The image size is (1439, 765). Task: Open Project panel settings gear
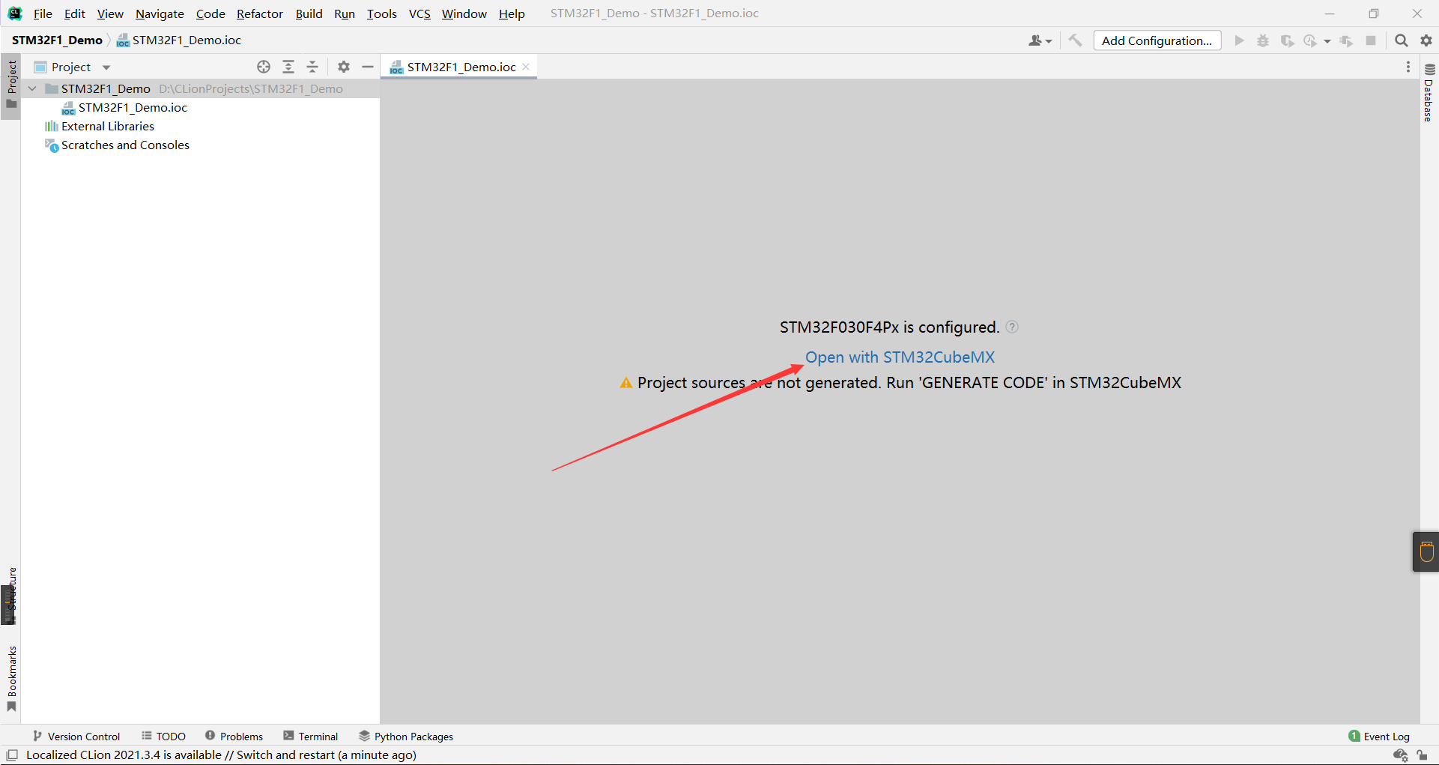point(344,67)
